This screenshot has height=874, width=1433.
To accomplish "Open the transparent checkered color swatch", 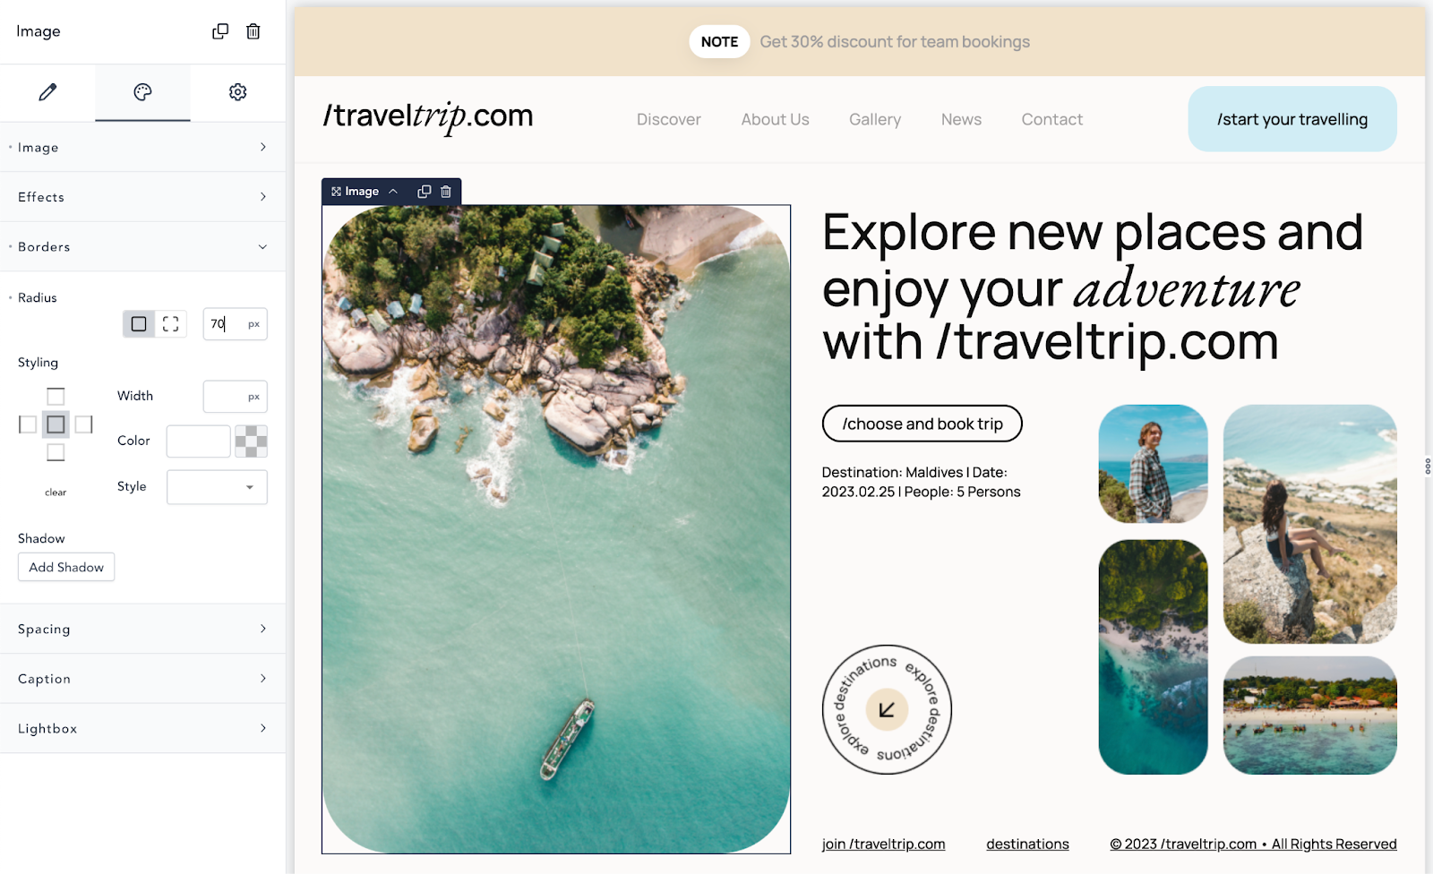I will 251,441.
